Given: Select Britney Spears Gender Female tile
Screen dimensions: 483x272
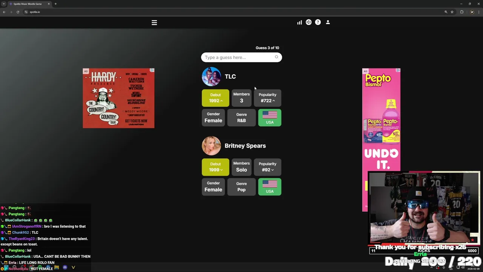Looking at the screenshot, I should tap(213, 187).
